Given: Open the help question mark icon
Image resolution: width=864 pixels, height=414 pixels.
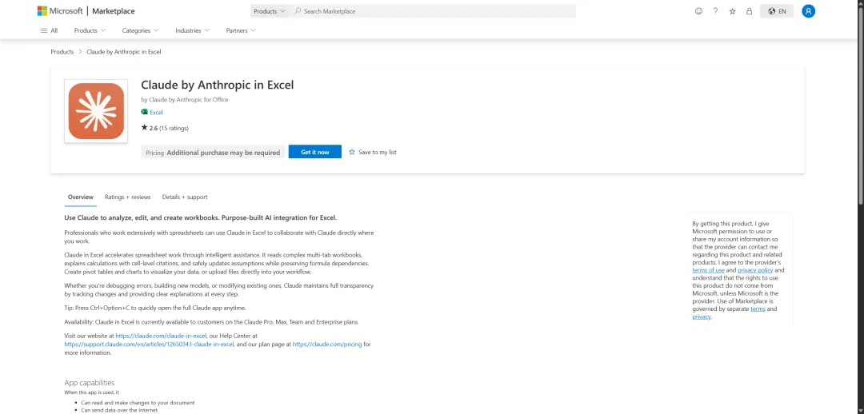Looking at the screenshot, I should coord(715,11).
